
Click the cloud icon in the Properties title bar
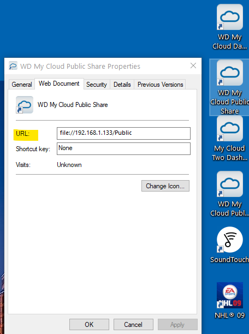(x=13, y=66)
